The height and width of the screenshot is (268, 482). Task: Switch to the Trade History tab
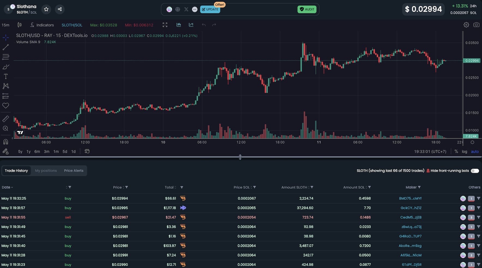point(16,171)
